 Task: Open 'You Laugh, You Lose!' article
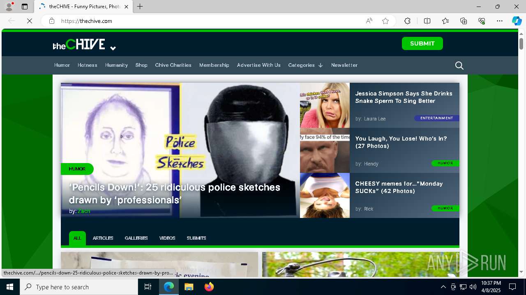coord(401,142)
